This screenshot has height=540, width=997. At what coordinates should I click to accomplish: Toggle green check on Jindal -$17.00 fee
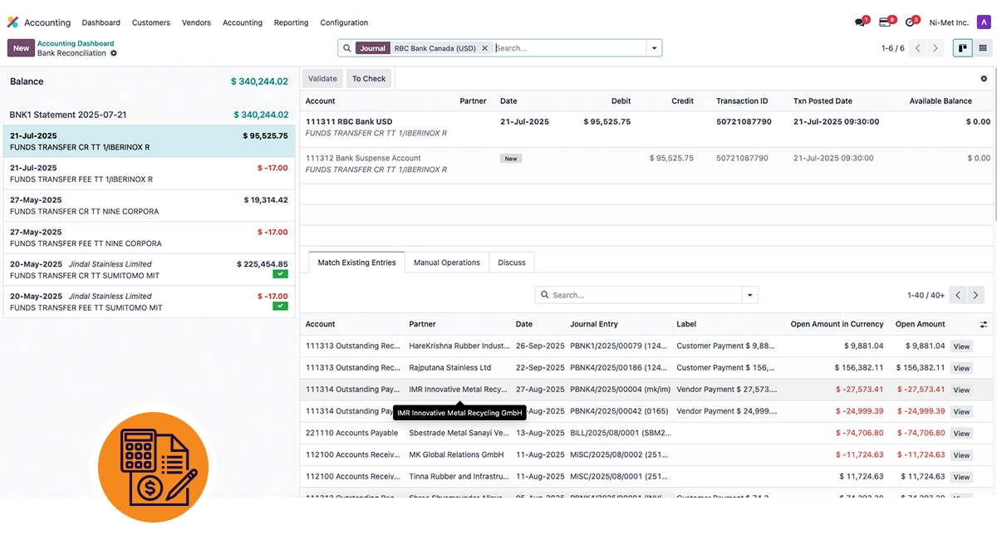coord(280,307)
